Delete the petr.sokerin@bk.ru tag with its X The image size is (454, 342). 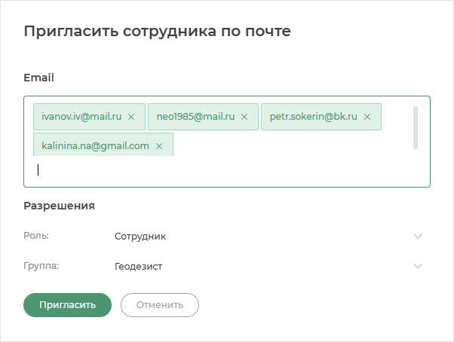(x=367, y=117)
